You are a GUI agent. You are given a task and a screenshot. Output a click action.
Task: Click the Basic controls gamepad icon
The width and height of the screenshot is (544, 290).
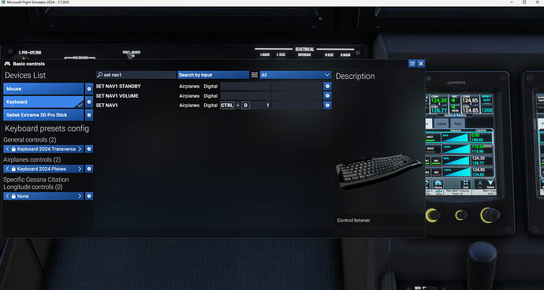point(7,64)
